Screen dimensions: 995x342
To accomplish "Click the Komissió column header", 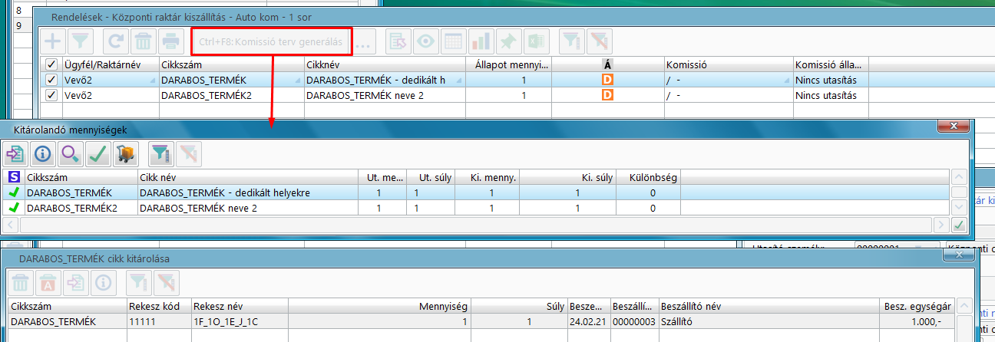I will coord(729,64).
